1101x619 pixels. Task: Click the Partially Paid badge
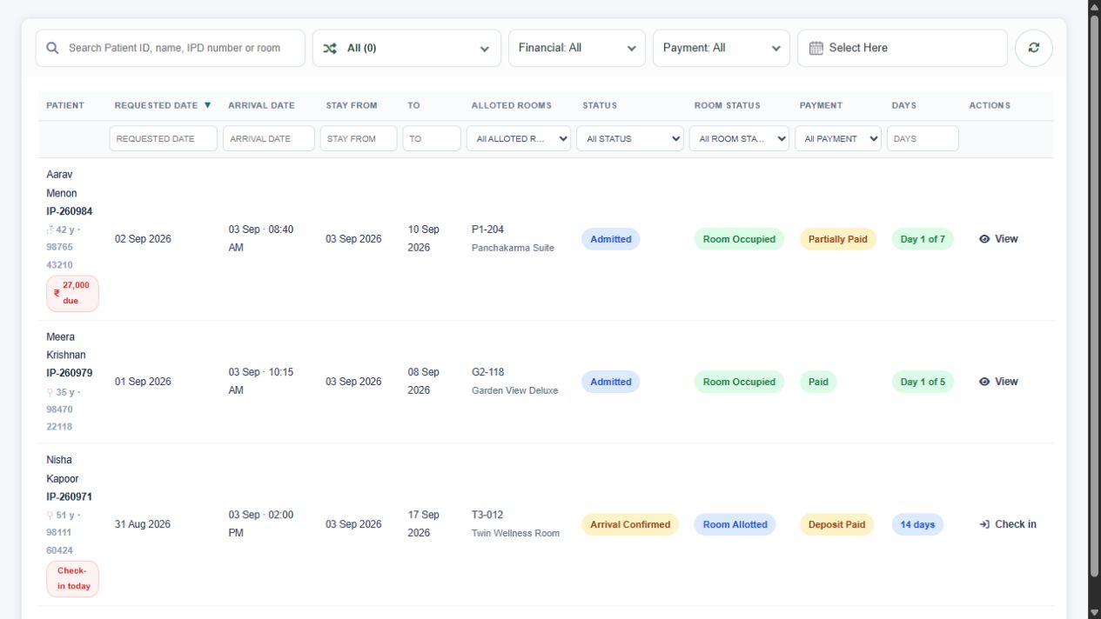point(838,239)
